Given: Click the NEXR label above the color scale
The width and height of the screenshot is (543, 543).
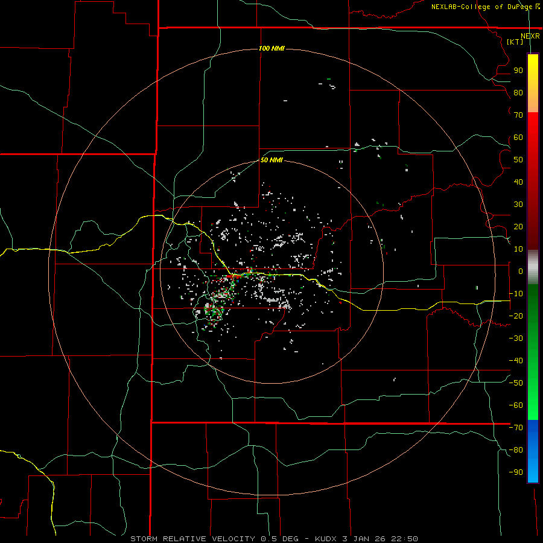Looking at the screenshot, I should (530, 36).
